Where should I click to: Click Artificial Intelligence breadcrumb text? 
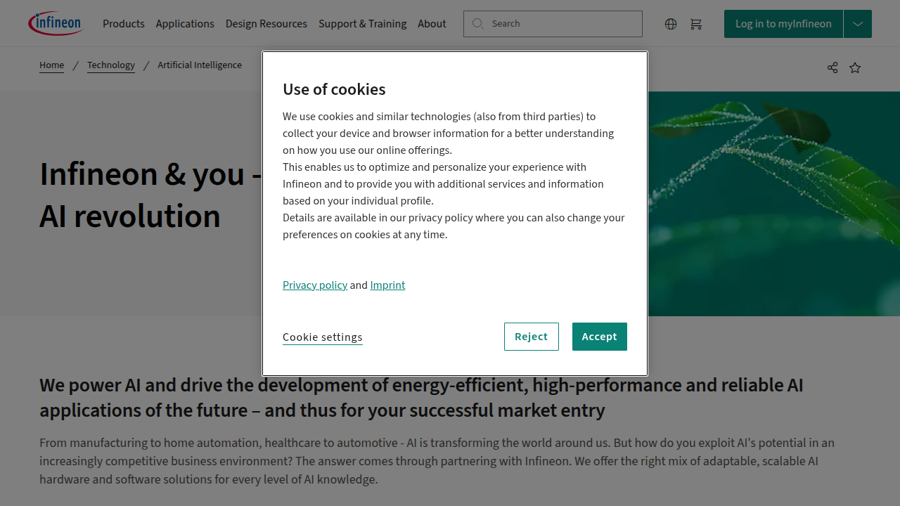pyautogui.click(x=200, y=65)
